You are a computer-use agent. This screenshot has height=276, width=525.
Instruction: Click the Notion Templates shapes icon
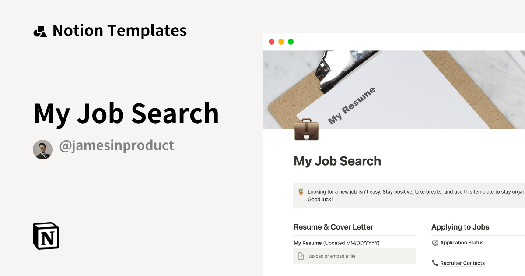pos(40,32)
